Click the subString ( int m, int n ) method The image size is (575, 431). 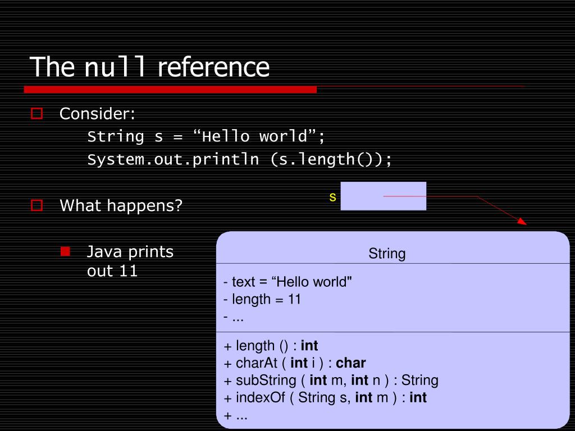331,380
